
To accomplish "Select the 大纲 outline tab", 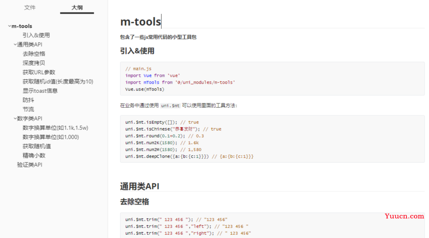I will tap(77, 8).
